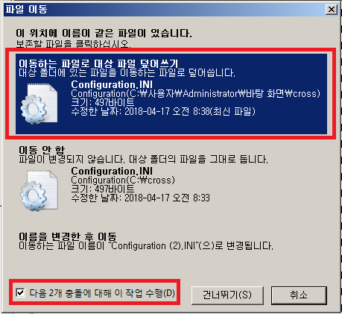Close the 파일 이동 dialog with X

332,10
